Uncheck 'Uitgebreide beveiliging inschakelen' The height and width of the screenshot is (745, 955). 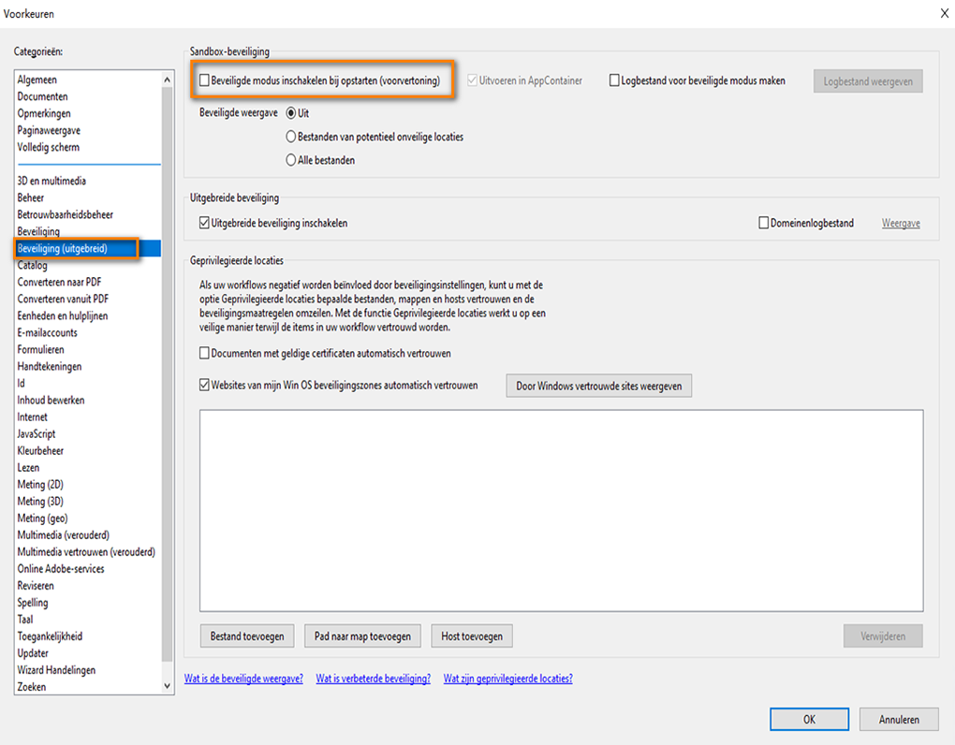pos(204,223)
